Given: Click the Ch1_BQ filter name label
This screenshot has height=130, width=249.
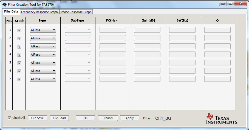Looking at the screenshot, I should point(163,118).
